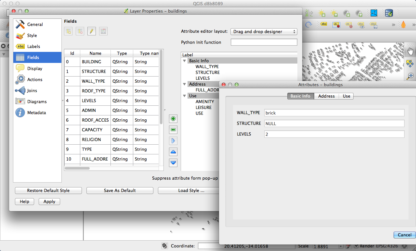Open the Attribute editor layout dropdown
Image resolution: width=416 pixels, height=251 pixels.
tap(264, 32)
